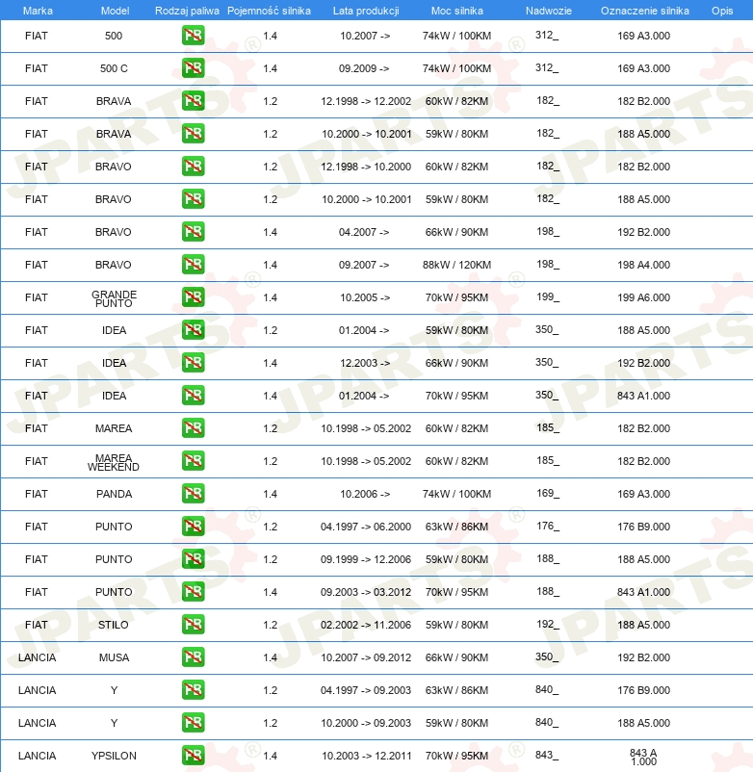Select the model cell reading 500 C

tap(114, 68)
